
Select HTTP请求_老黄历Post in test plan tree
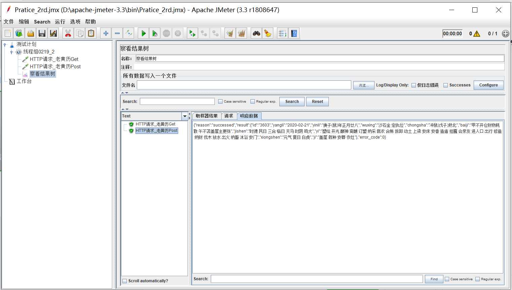point(55,67)
